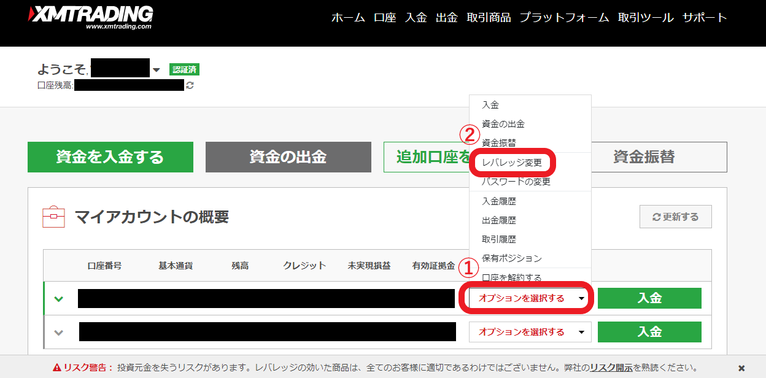Open プラットフォーム in the top navigation

point(564,17)
